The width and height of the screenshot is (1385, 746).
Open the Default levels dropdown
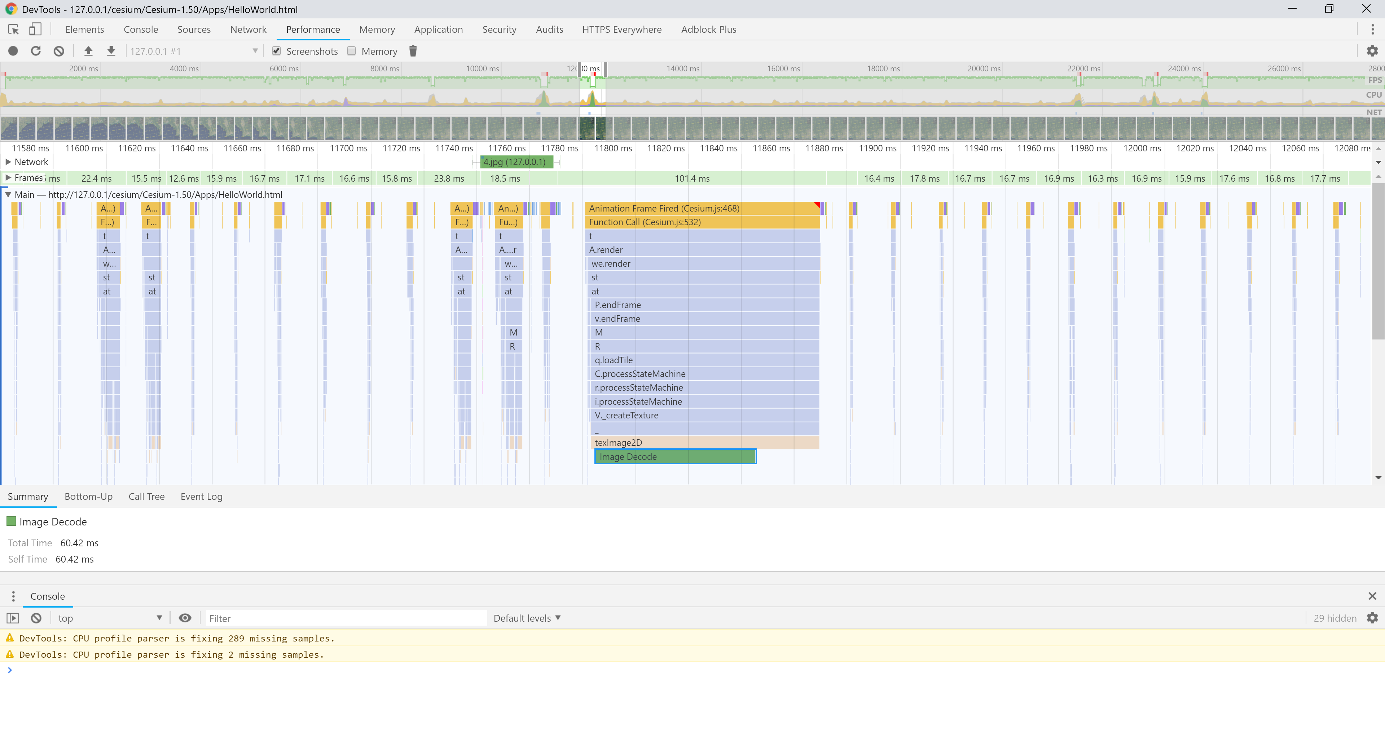[x=527, y=618]
